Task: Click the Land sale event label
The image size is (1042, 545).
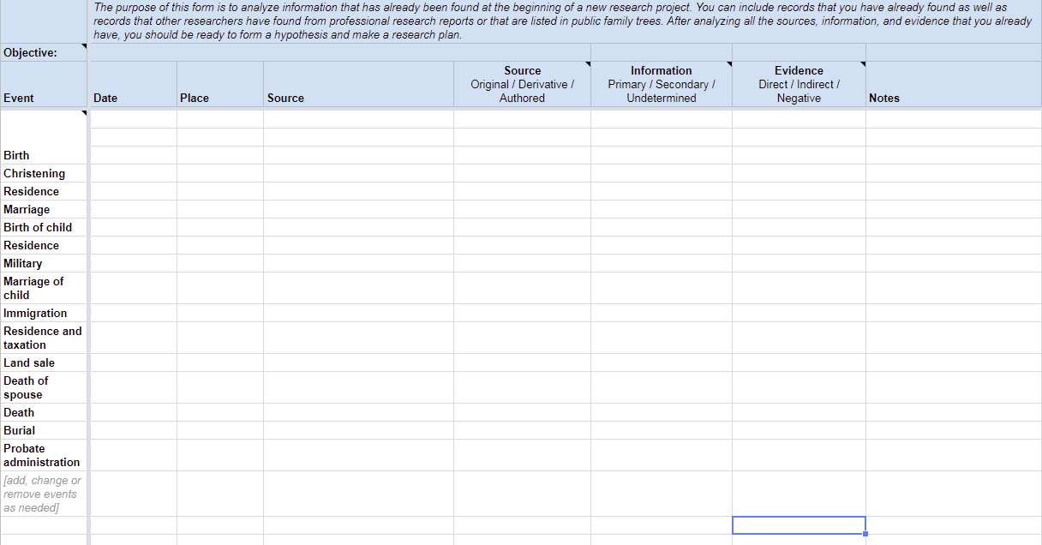Action: click(44, 362)
